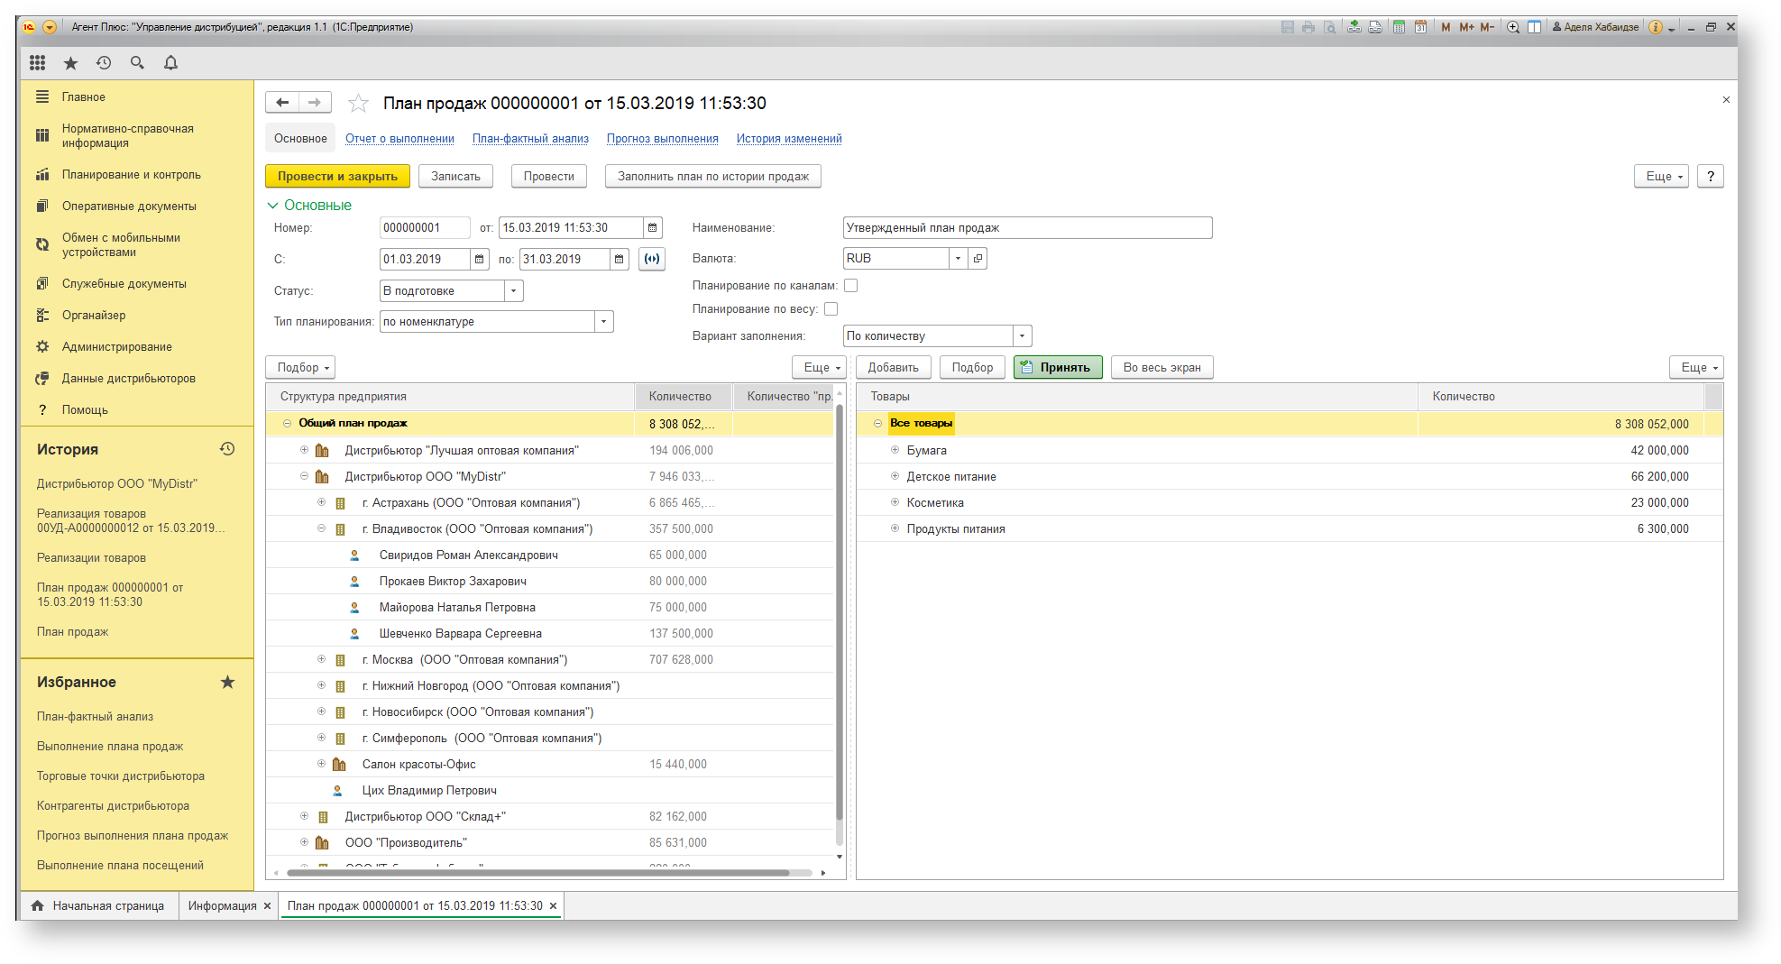1781x964 pixels.
Task: Enable Планирование по весу checkbox
Action: pos(831,308)
